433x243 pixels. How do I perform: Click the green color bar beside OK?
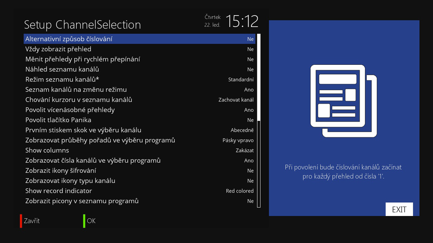click(84, 221)
